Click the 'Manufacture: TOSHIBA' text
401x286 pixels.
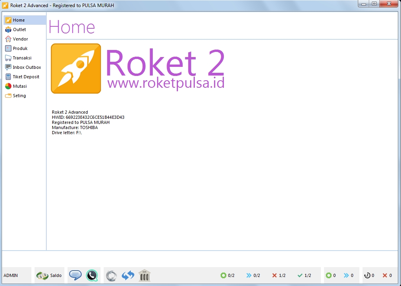tap(75, 127)
